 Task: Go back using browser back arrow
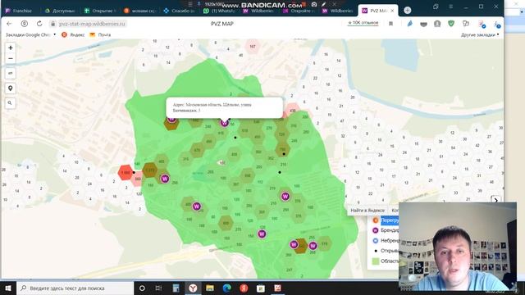tap(9, 24)
